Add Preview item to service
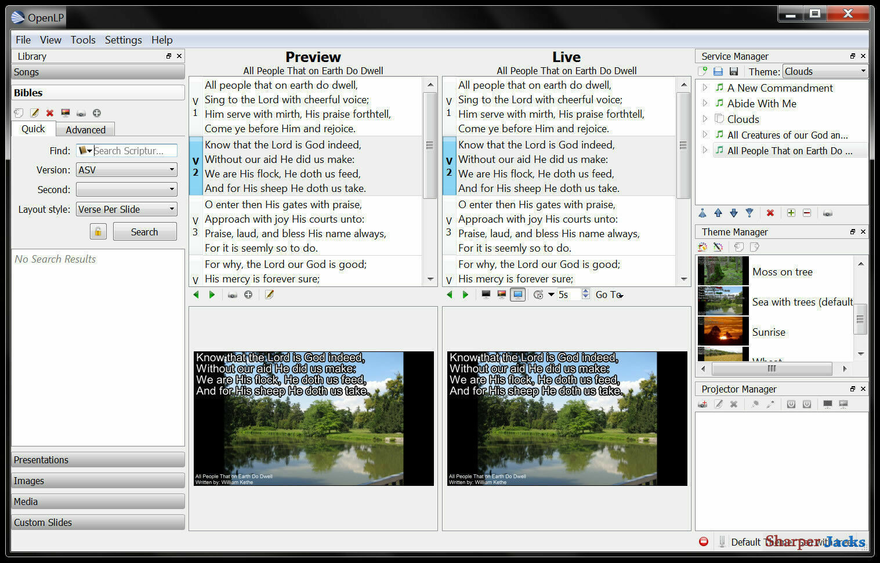The height and width of the screenshot is (563, 880). tap(248, 295)
